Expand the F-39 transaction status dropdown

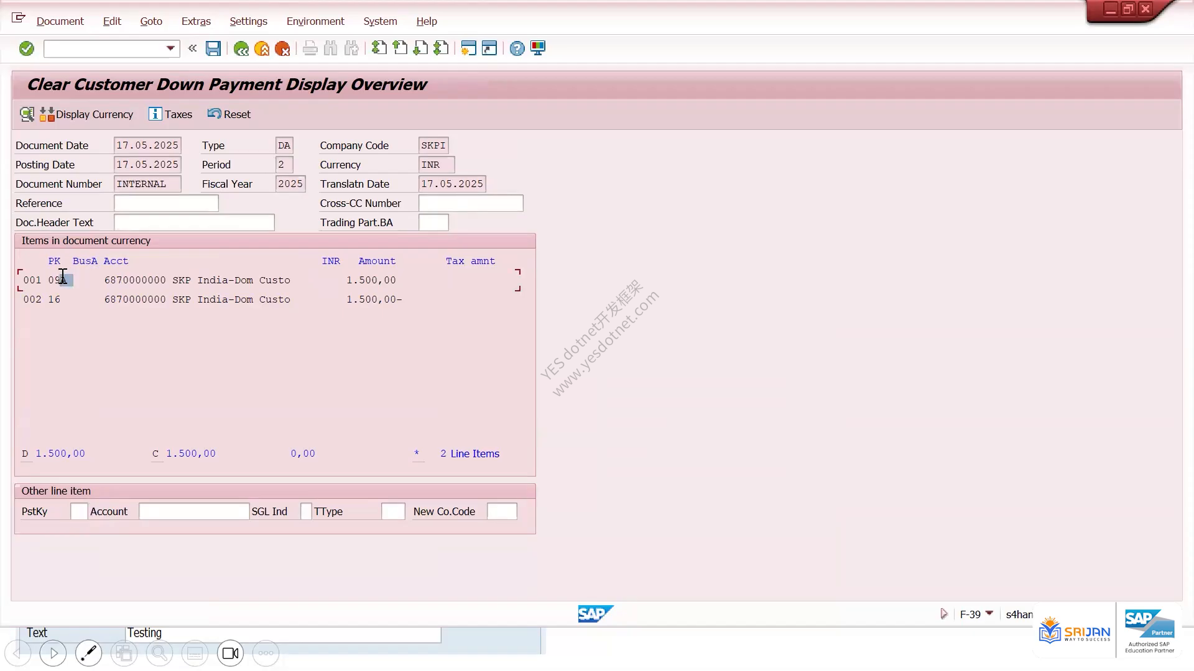[x=989, y=614]
